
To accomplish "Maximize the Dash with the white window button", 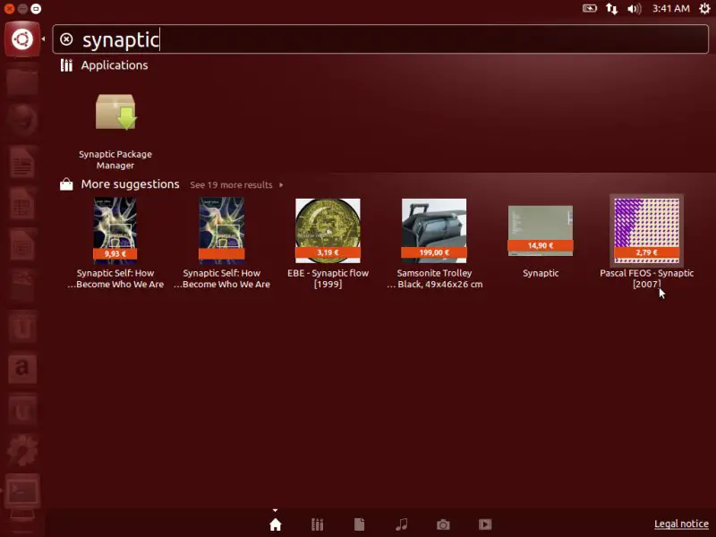I will point(36,9).
